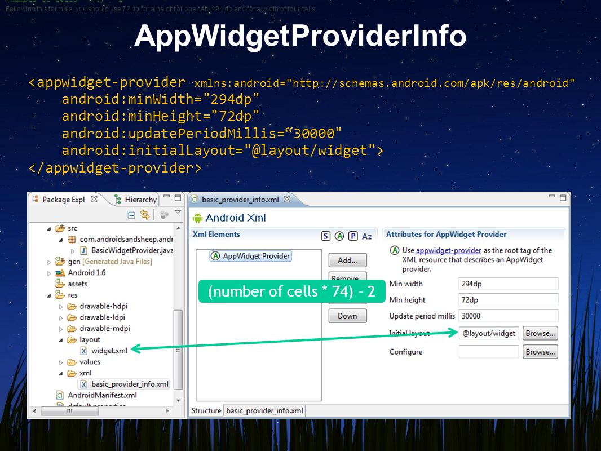Select AppWidget Provider in Xml Elements list
Screen dimensions: 601x451
click(x=251, y=256)
